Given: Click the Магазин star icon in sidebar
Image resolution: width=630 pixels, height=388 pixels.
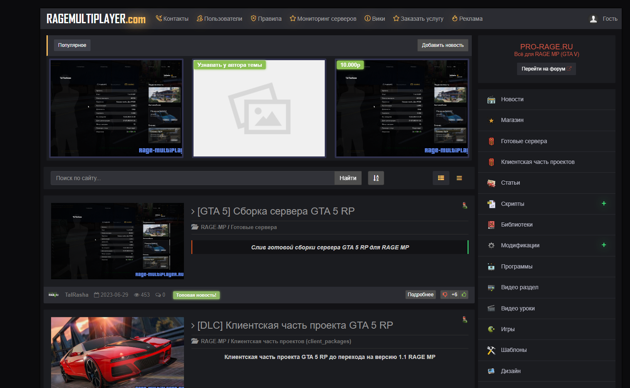Looking at the screenshot, I should pos(491,120).
